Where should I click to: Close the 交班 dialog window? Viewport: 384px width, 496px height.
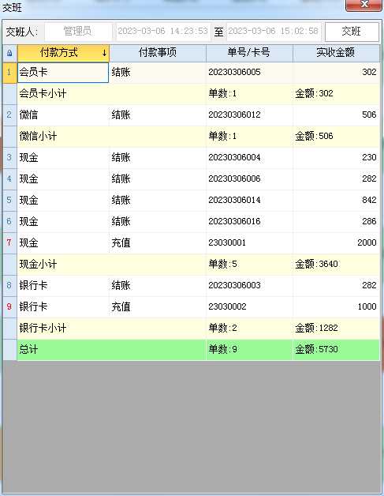pyautogui.click(x=363, y=5)
